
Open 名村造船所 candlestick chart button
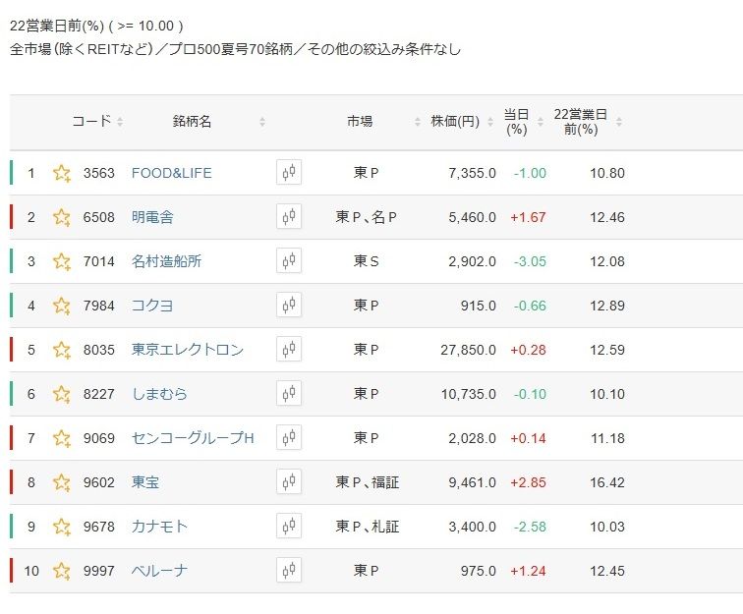pyautogui.click(x=289, y=260)
